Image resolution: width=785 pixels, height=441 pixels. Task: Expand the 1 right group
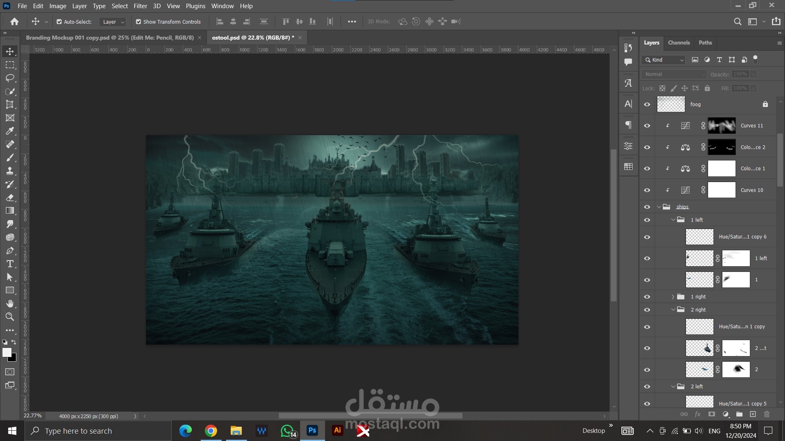coord(673,297)
